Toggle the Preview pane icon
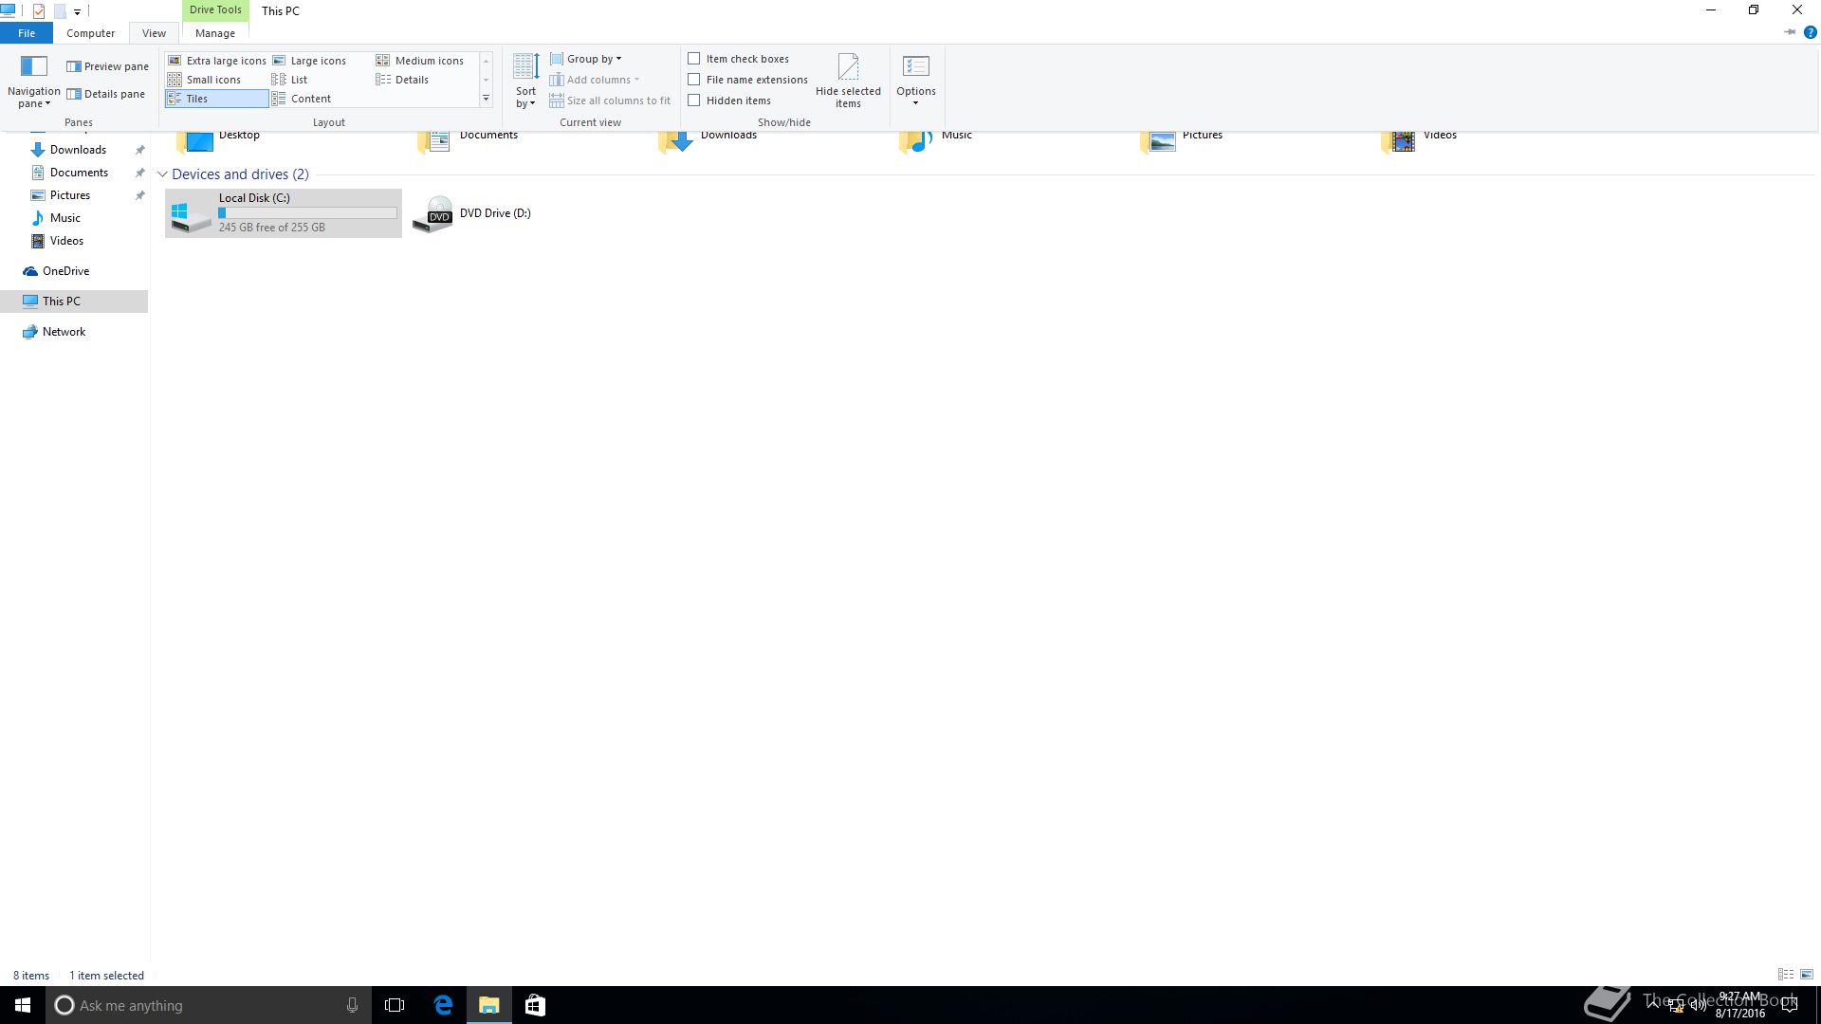 [x=74, y=66]
